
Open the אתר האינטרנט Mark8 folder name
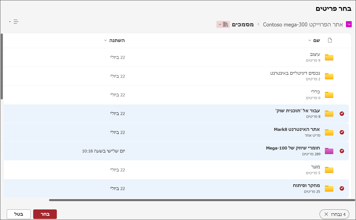(x=297, y=129)
